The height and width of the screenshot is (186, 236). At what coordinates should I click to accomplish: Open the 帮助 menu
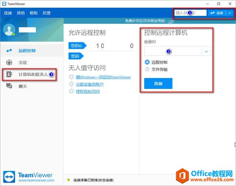(34, 13)
